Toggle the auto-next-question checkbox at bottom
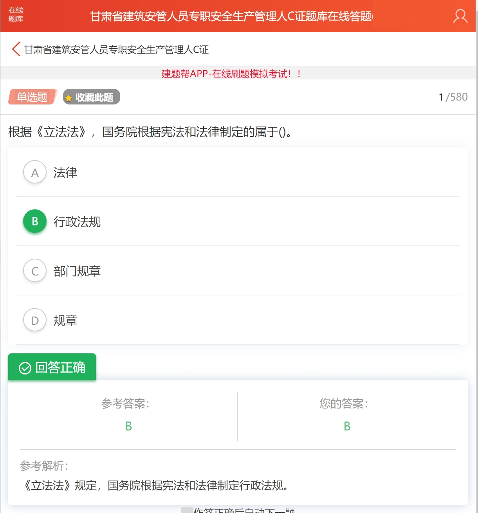 click(x=187, y=510)
